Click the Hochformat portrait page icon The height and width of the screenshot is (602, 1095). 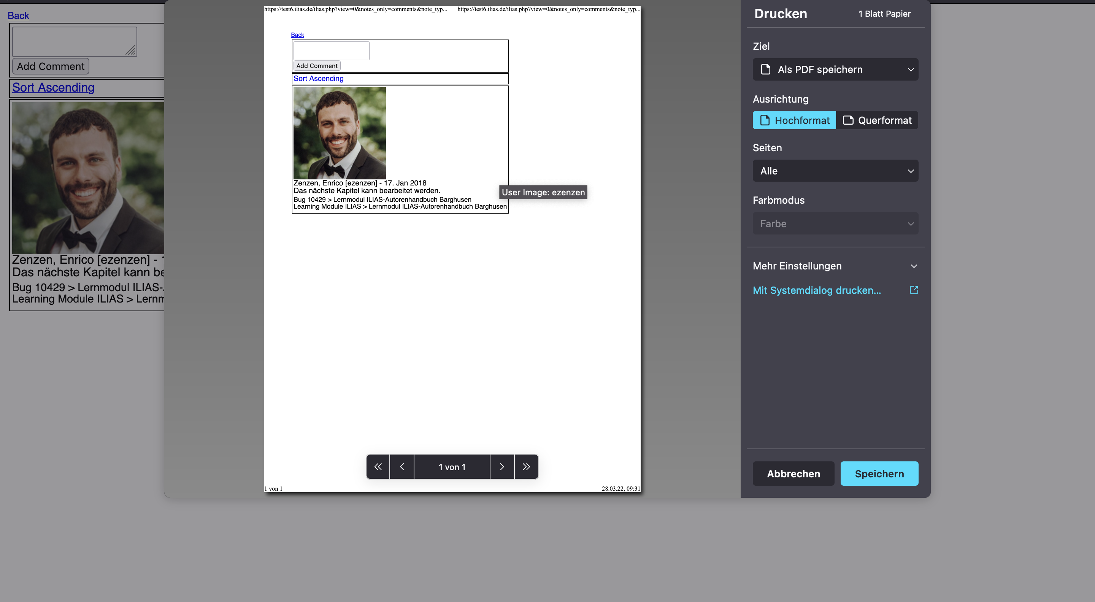pos(764,120)
